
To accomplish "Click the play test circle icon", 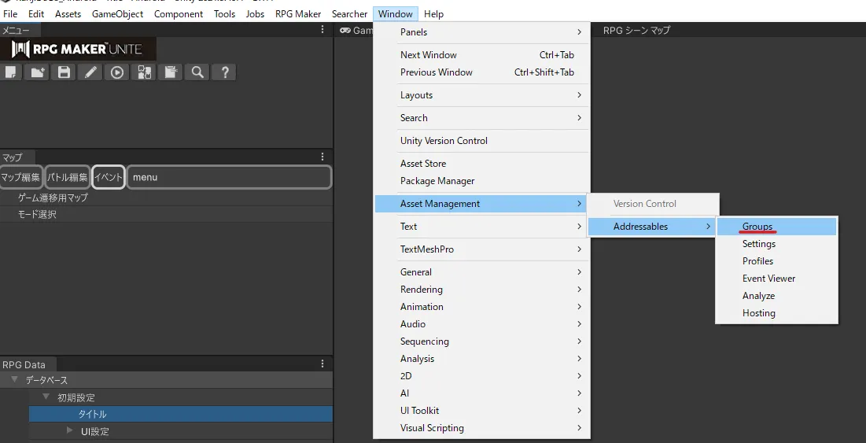I will coord(117,72).
